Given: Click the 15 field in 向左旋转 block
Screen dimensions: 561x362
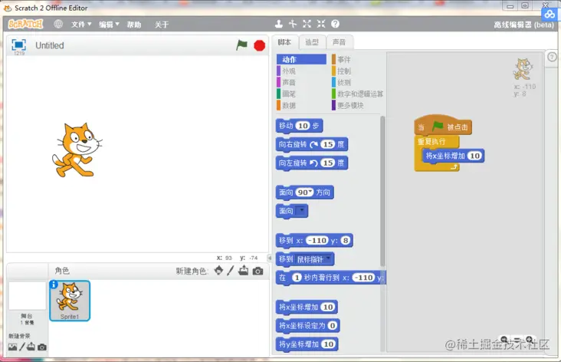Looking at the screenshot, I should [328, 163].
